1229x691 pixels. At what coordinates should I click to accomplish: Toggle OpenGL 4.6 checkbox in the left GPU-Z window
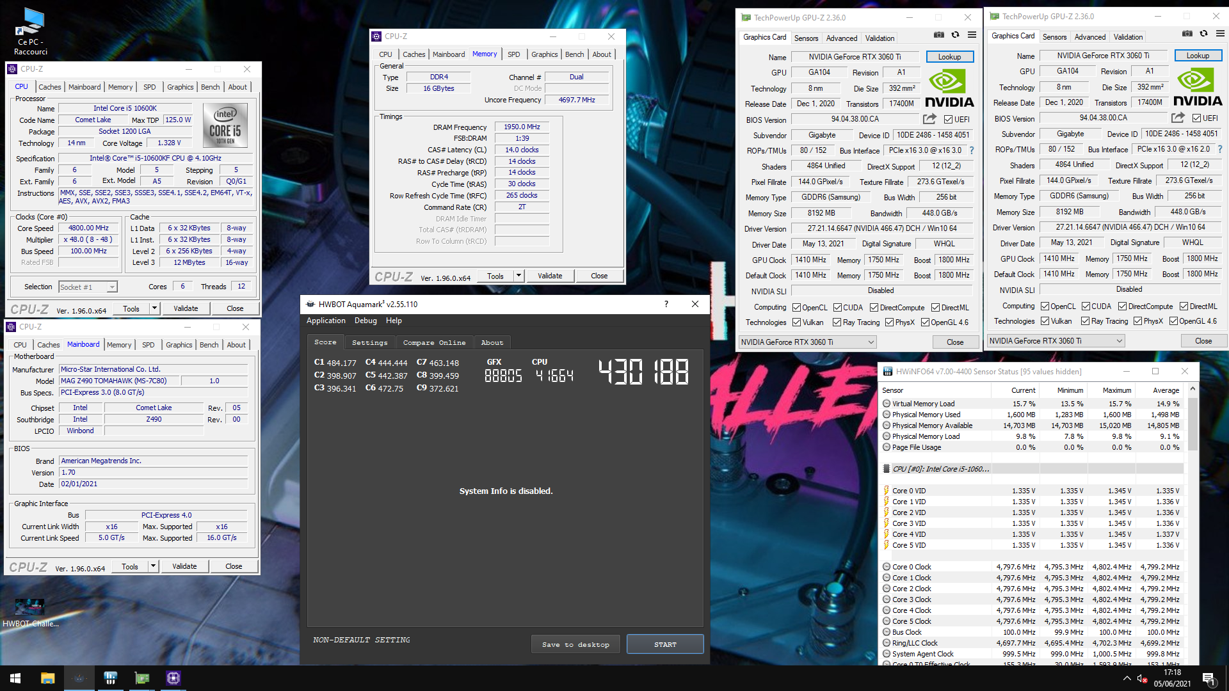click(x=925, y=322)
